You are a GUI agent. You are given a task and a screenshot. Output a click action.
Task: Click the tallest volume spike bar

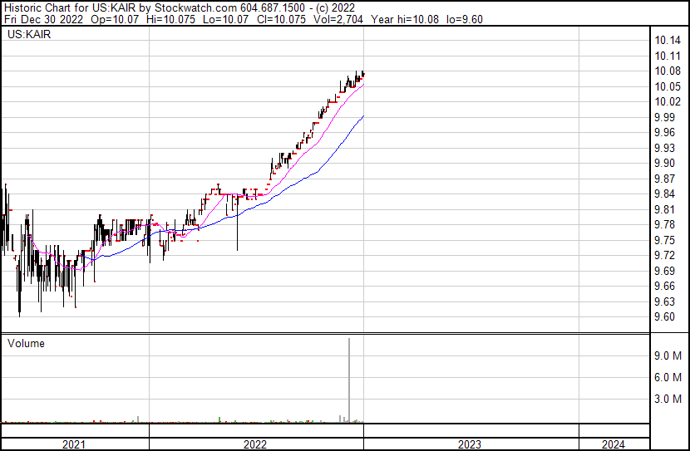tap(349, 382)
